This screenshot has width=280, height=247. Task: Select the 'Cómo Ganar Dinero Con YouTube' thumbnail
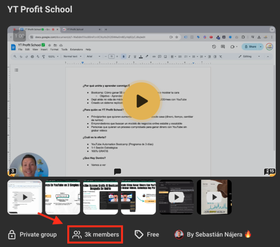point(138,197)
